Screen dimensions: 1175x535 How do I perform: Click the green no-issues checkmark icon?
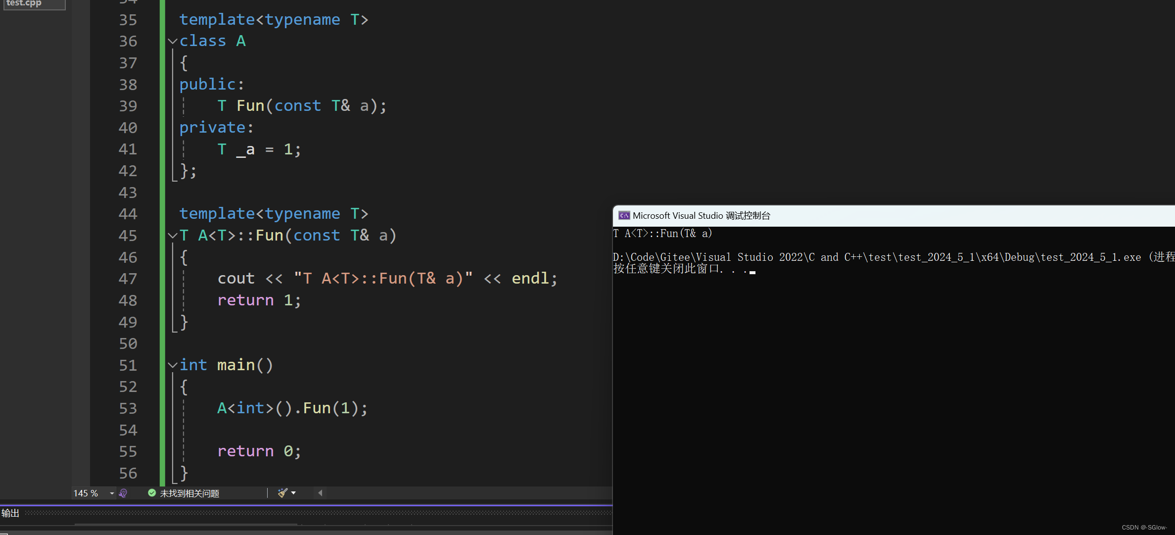point(152,493)
